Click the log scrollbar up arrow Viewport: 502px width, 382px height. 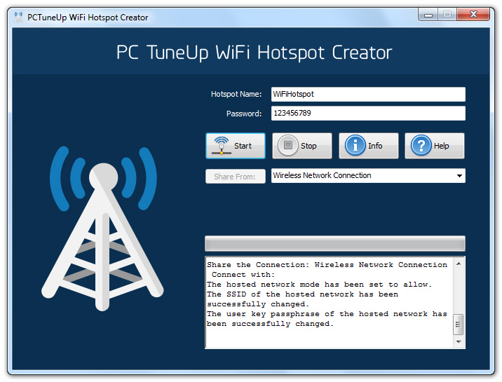tap(459, 264)
